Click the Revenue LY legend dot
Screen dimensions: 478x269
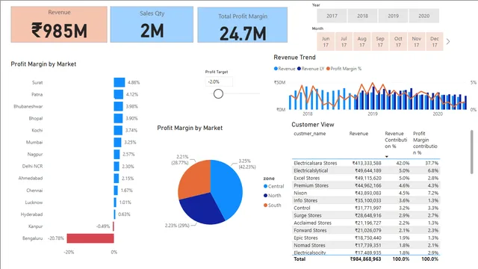299,69
